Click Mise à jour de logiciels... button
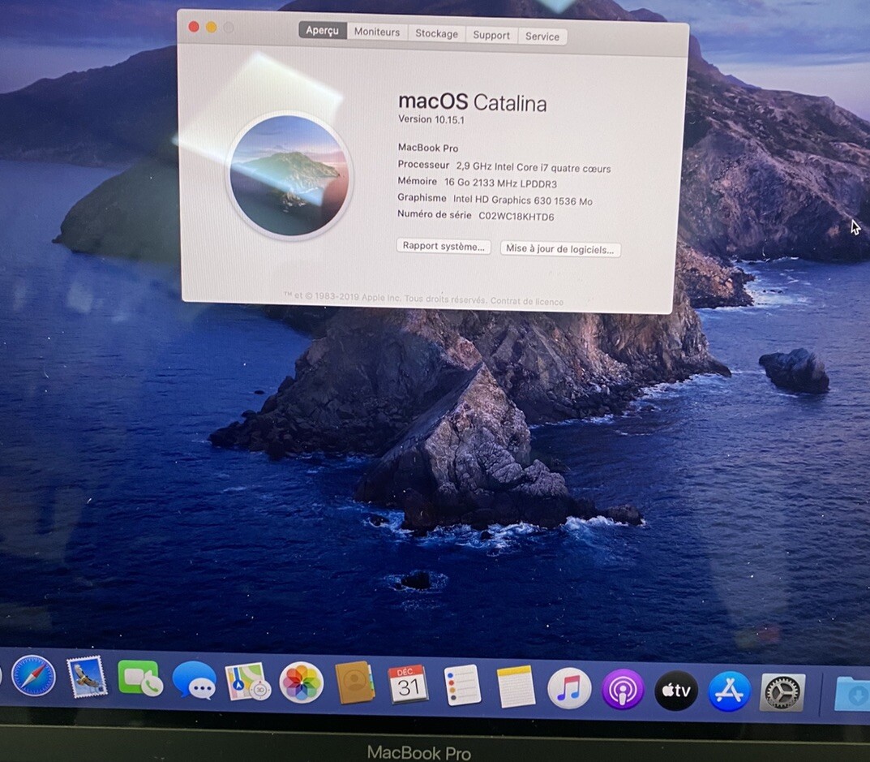Viewport: 870px width, 762px height. coord(559,249)
